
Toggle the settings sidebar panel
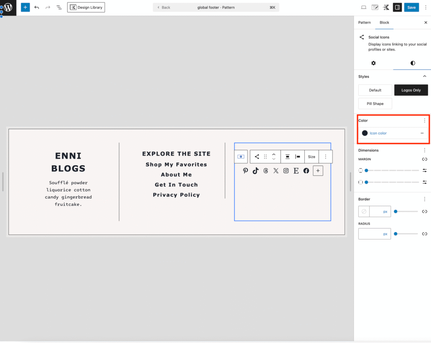(397, 8)
